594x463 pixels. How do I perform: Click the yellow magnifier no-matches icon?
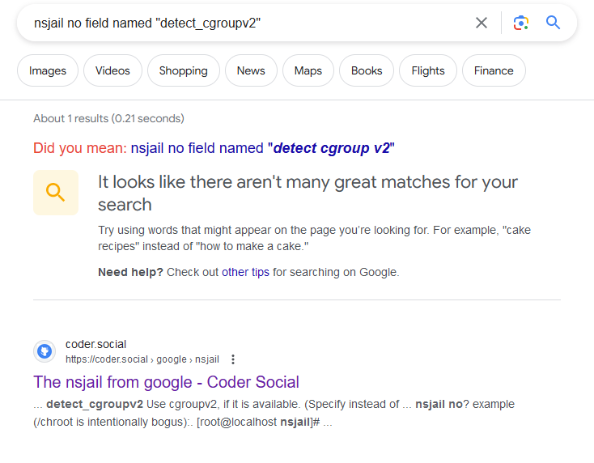click(x=56, y=193)
